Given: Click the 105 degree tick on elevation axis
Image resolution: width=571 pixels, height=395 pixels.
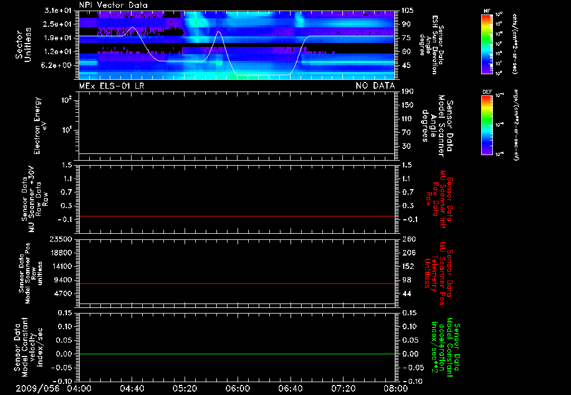Looking at the screenshot, I should pyautogui.click(x=408, y=11).
